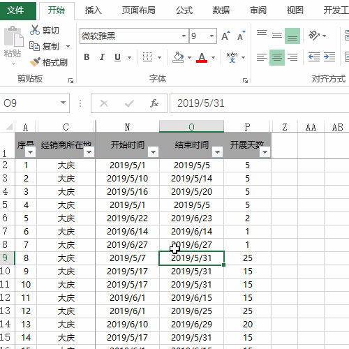Image resolution: width=349 pixels, height=349 pixels.
Task: Align text right
Action: click(292, 57)
